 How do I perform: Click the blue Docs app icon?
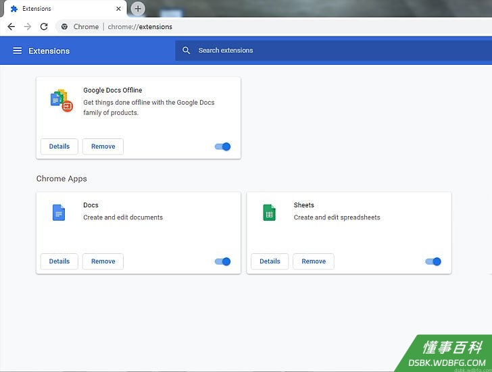pos(59,213)
